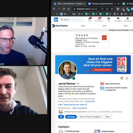
Task: Switch to the WhatsApp browser tab
Action: pyautogui.click(x=127, y=4)
